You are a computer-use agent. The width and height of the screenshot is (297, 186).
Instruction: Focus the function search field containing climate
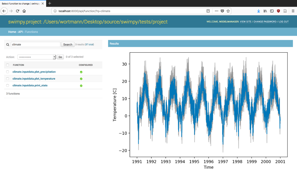click(35, 44)
